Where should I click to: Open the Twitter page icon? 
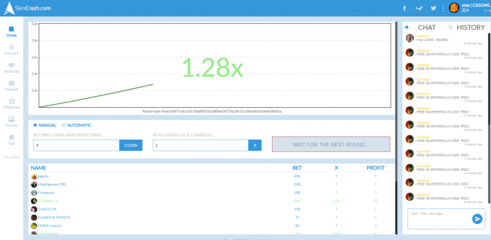(x=433, y=9)
